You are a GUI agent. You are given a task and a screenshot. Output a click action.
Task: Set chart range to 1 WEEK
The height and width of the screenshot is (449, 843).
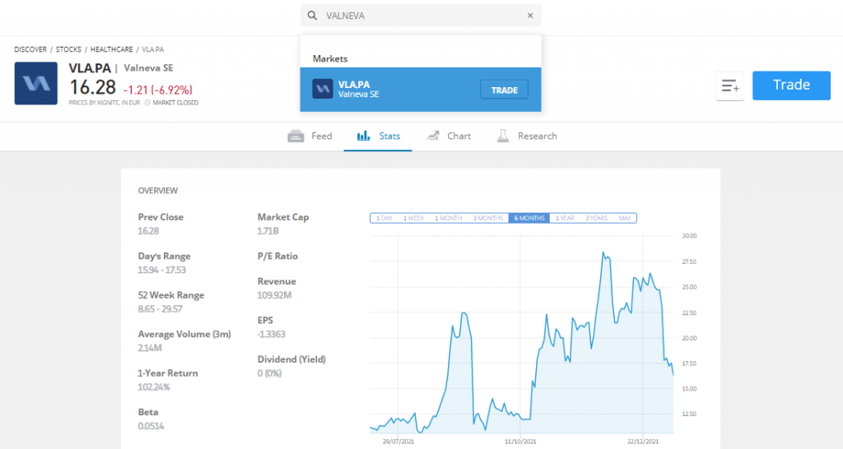[x=413, y=218]
